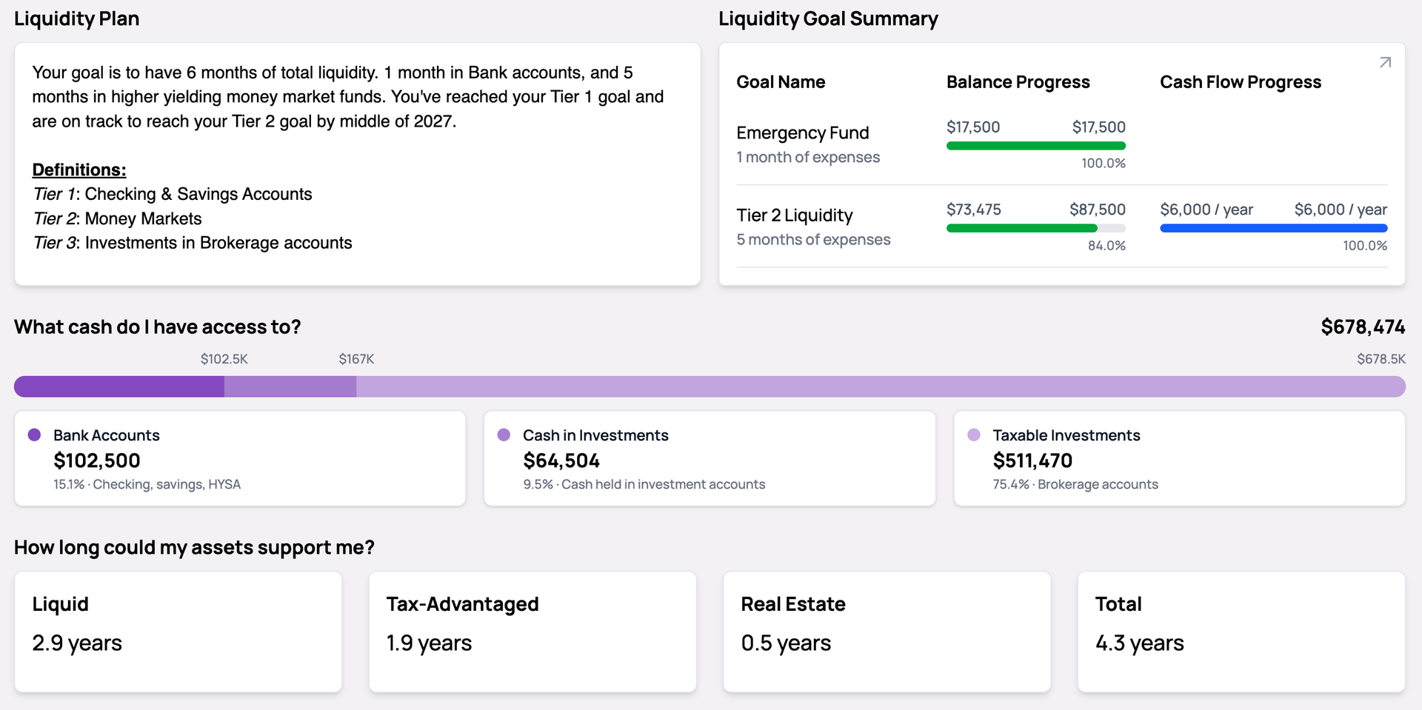Viewport: 1422px width, 710px height.
Task: Select the dark purple Bank Accounts bar segment
Action: [x=118, y=386]
